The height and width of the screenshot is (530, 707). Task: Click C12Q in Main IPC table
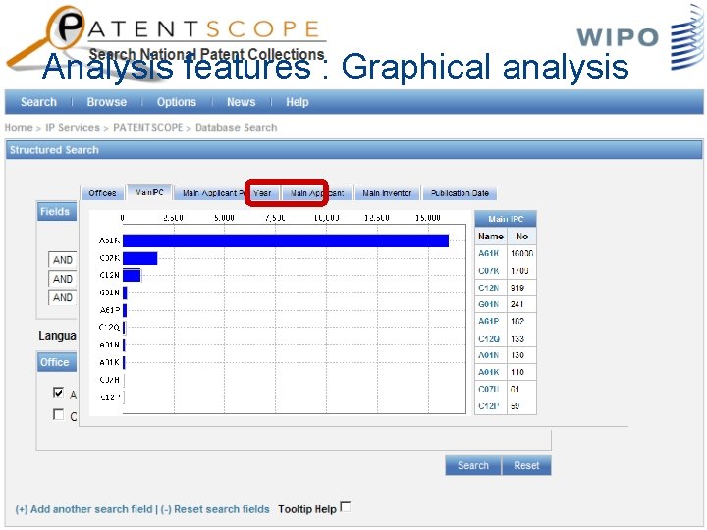point(489,339)
